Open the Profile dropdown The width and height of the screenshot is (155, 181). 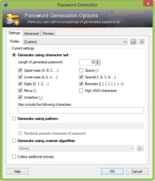pyautogui.click(x=75, y=42)
